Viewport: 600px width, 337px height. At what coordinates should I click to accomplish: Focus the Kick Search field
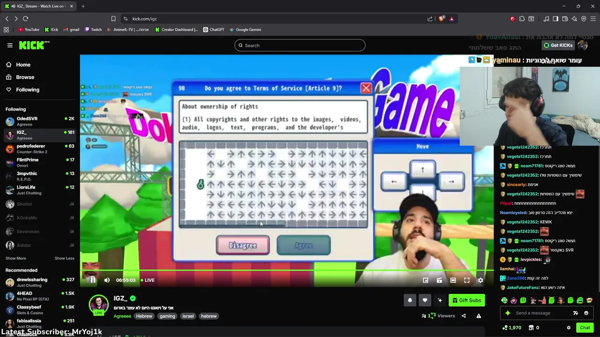300,45
